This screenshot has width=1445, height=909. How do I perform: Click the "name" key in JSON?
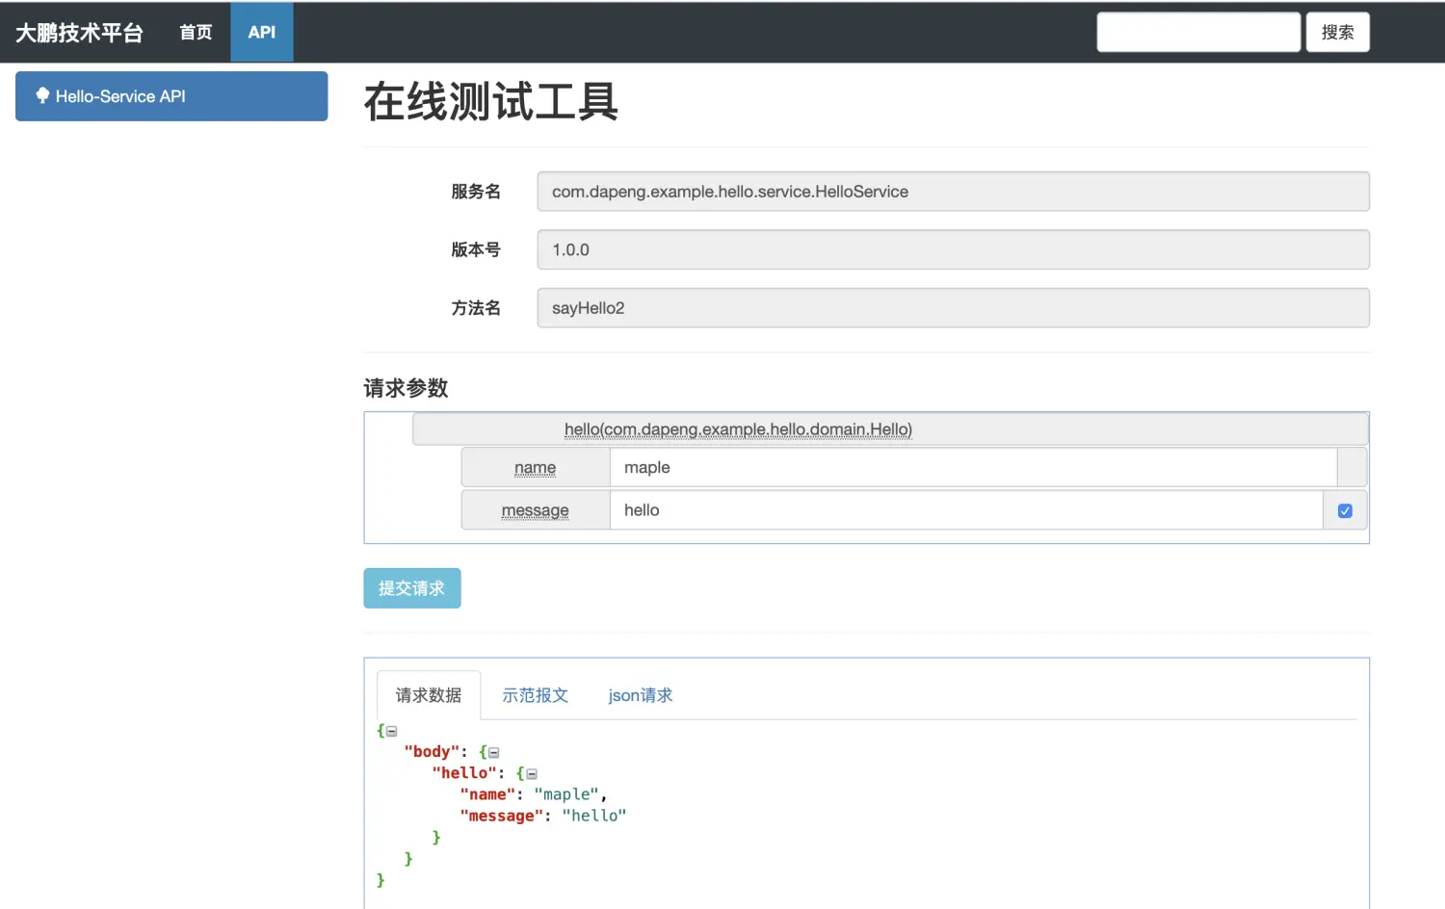point(488,794)
